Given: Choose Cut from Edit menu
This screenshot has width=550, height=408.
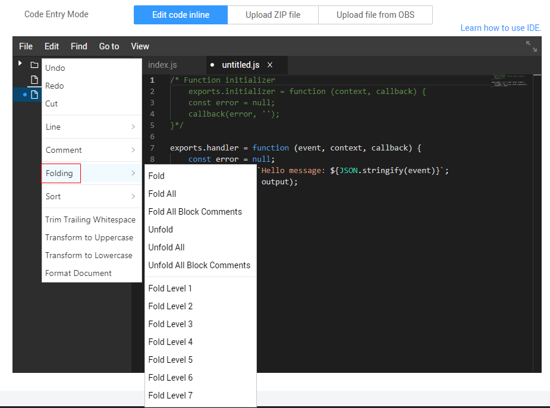Looking at the screenshot, I should 92,103.
